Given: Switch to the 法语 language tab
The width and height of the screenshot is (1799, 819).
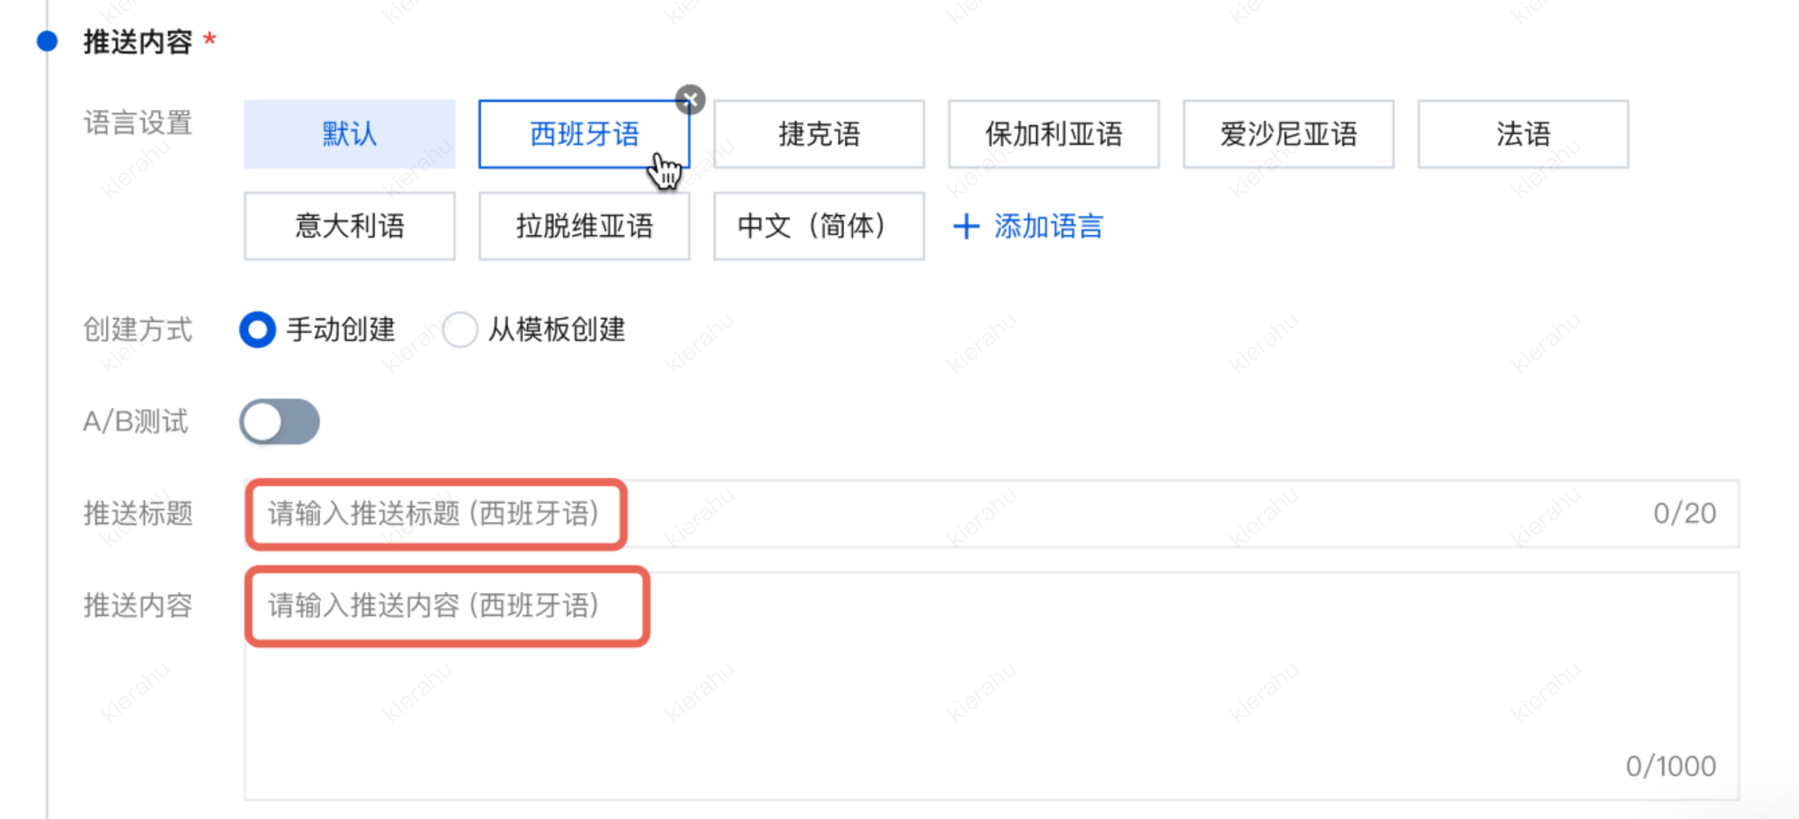Looking at the screenshot, I should pos(1522,134).
